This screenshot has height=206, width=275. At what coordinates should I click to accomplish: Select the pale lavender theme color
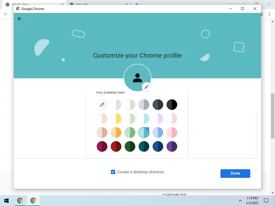coord(158,119)
